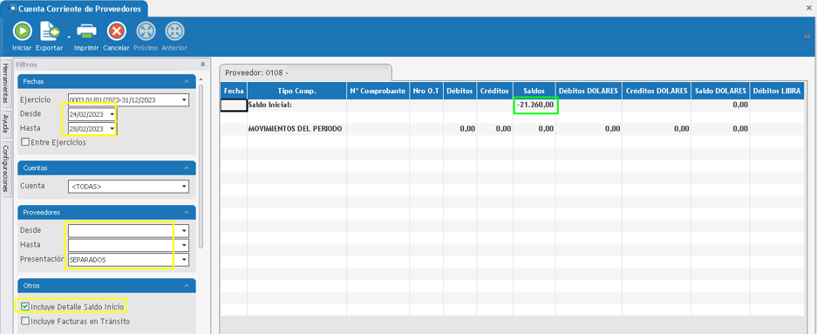Open the Exportar dropdown arrow
817x334 pixels.
(69, 37)
